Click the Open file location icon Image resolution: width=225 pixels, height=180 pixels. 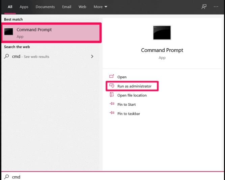tap(112, 95)
